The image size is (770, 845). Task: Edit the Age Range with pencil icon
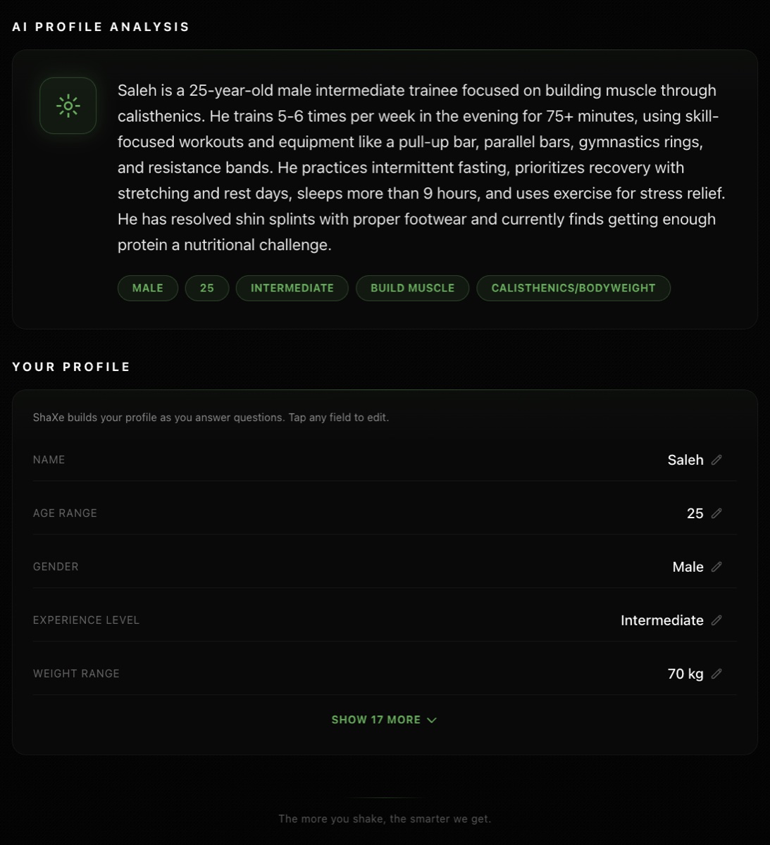[716, 513]
